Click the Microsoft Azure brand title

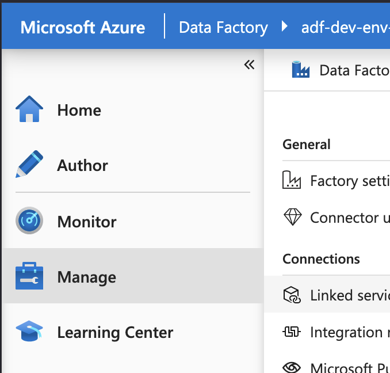[83, 28]
